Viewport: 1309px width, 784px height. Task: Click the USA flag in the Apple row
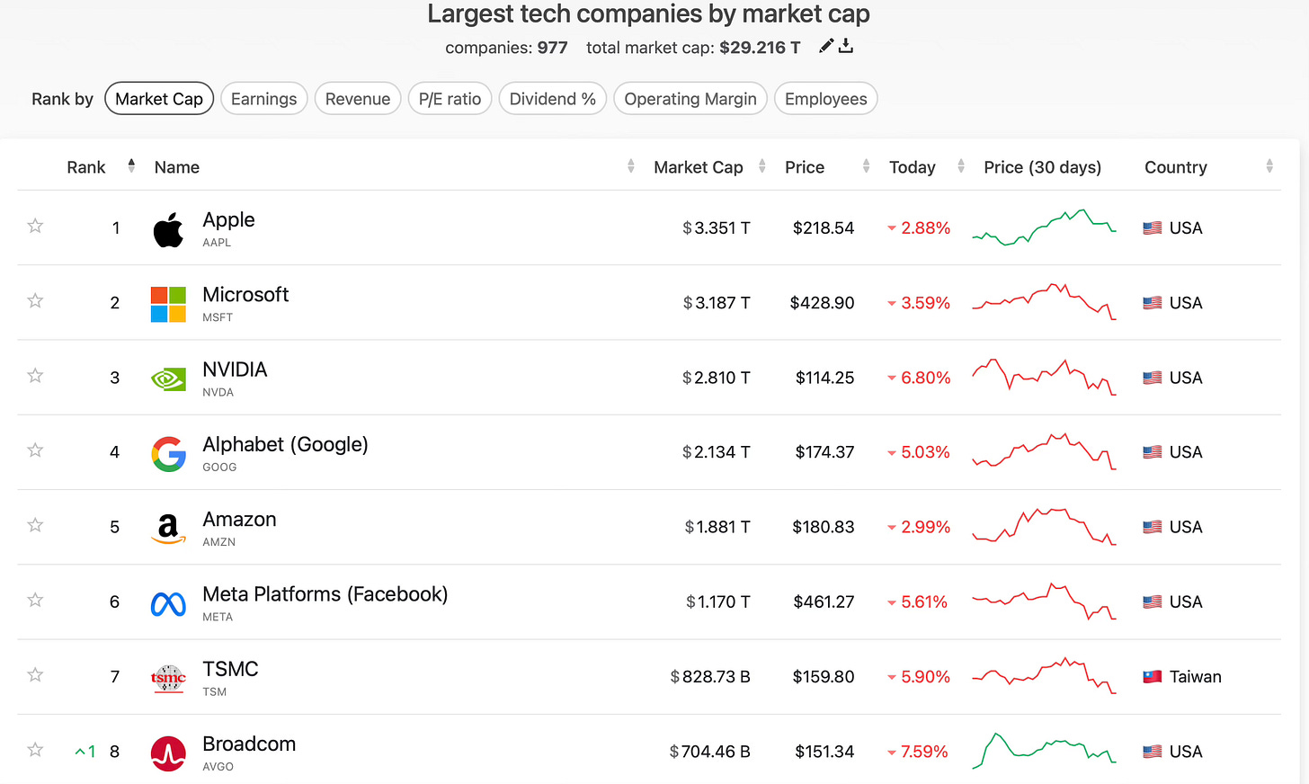[1153, 228]
